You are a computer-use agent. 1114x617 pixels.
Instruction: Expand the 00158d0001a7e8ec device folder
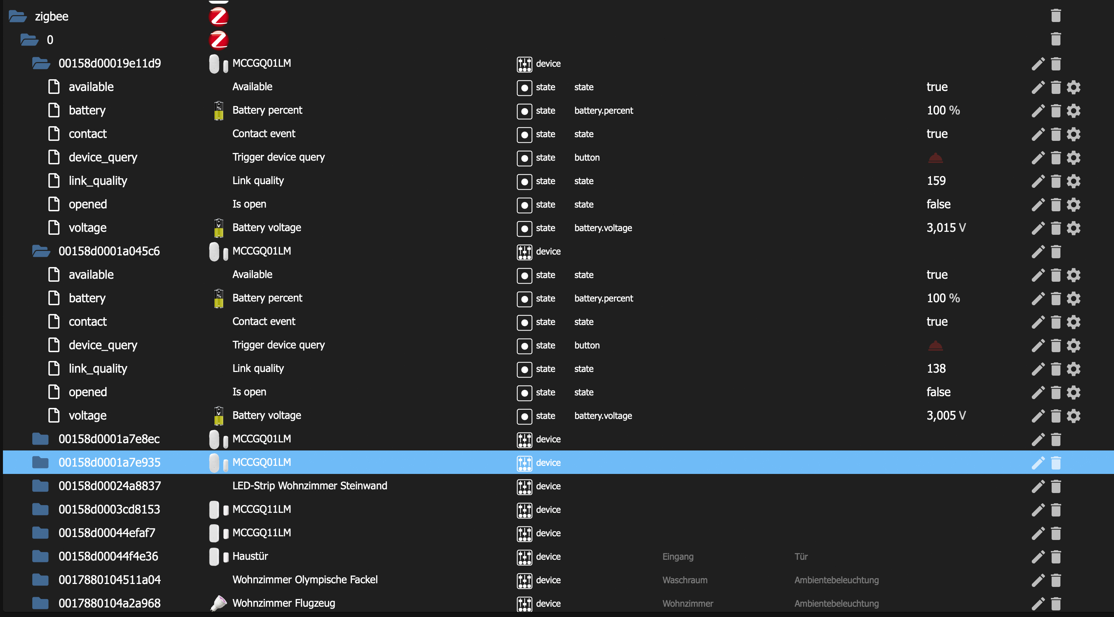click(x=40, y=439)
